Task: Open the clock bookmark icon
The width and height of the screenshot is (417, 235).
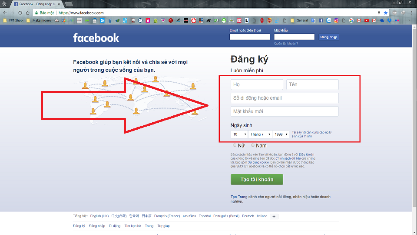Action: [140, 20]
